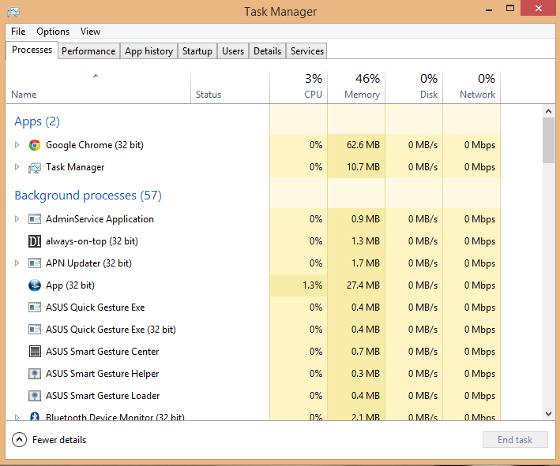This screenshot has width=560, height=466.
Task: Click Background processes (57) heading
Action: coord(88,196)
